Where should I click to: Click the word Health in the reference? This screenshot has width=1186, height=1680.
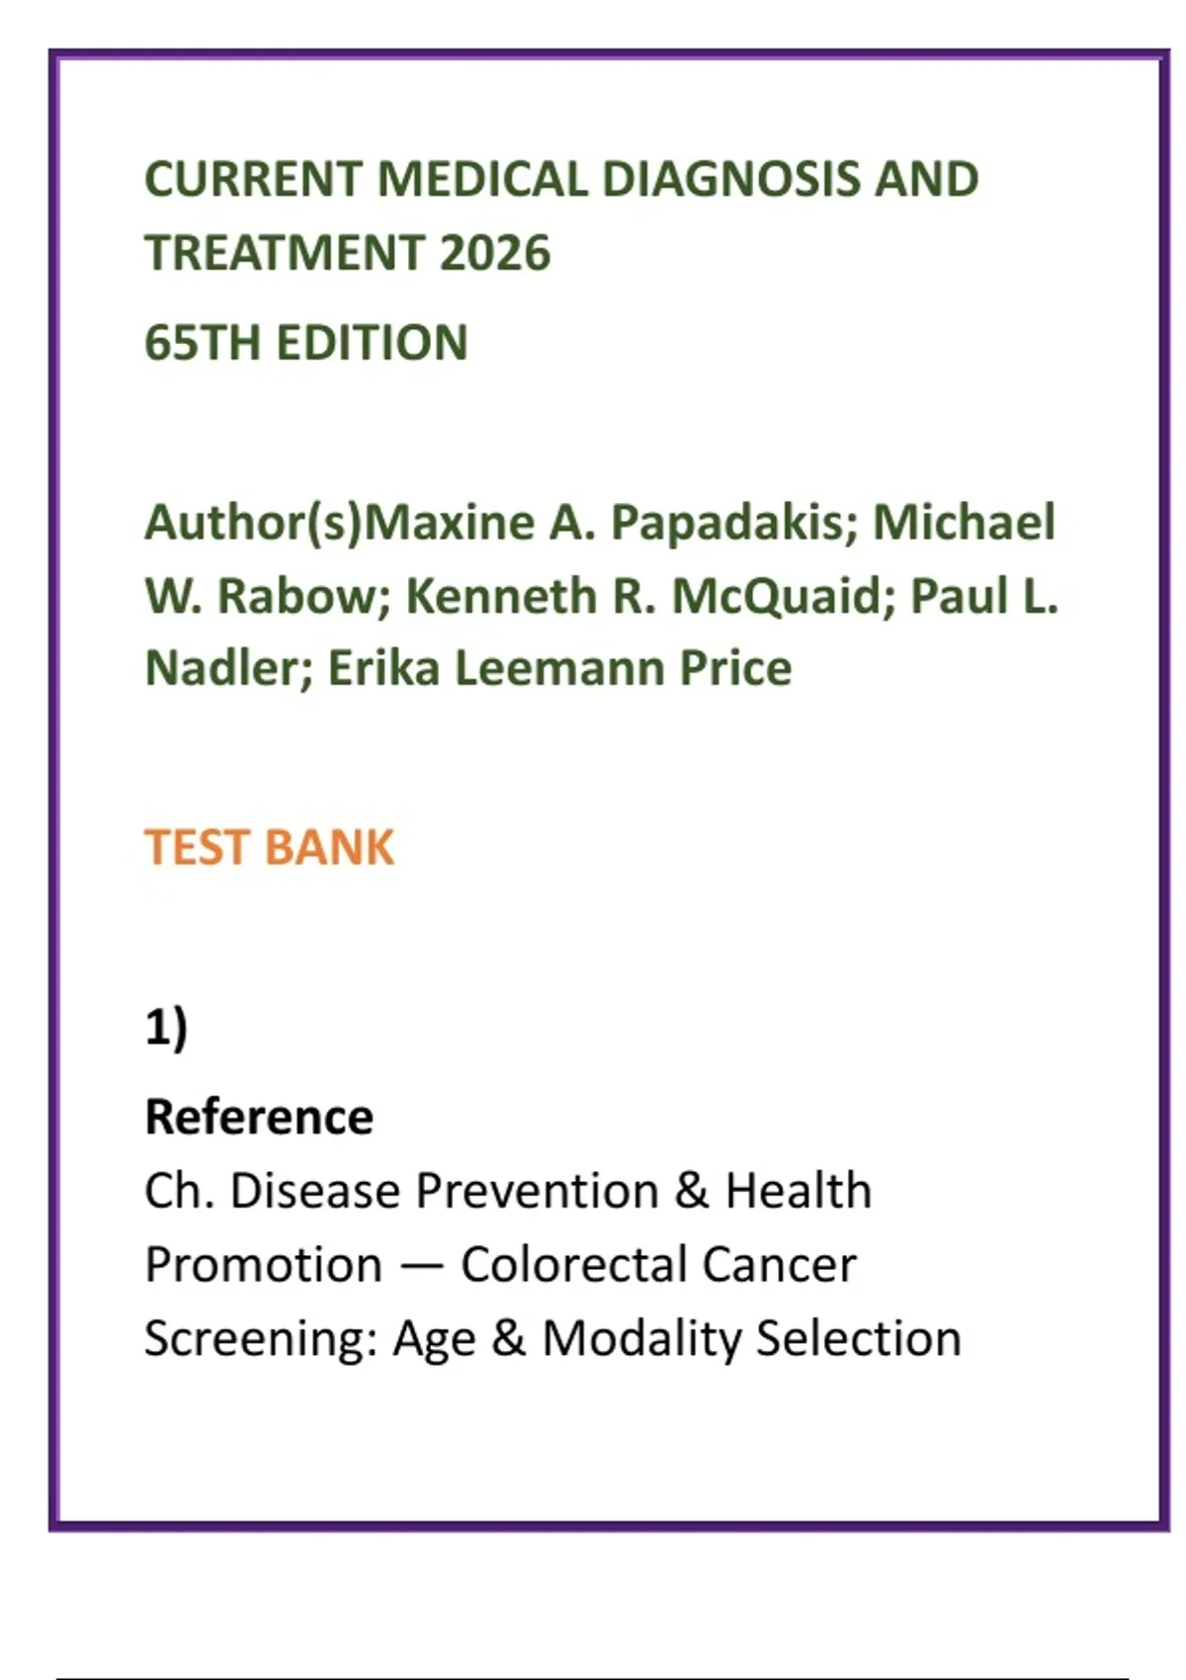pos(799,1191)
